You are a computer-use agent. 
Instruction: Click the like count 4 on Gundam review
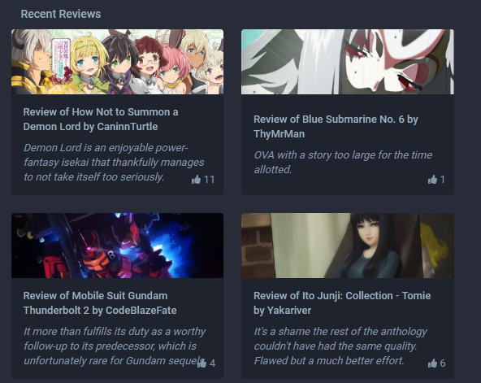(212, 363)
